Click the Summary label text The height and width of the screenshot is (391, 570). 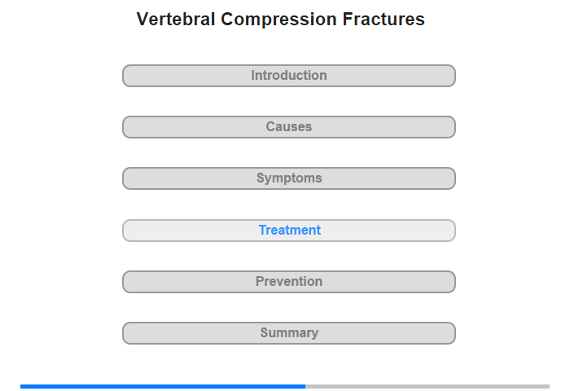(289, 333)
